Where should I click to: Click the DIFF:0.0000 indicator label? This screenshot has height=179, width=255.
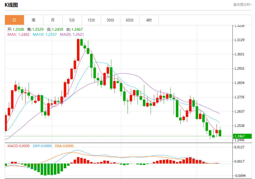(42, 146)
